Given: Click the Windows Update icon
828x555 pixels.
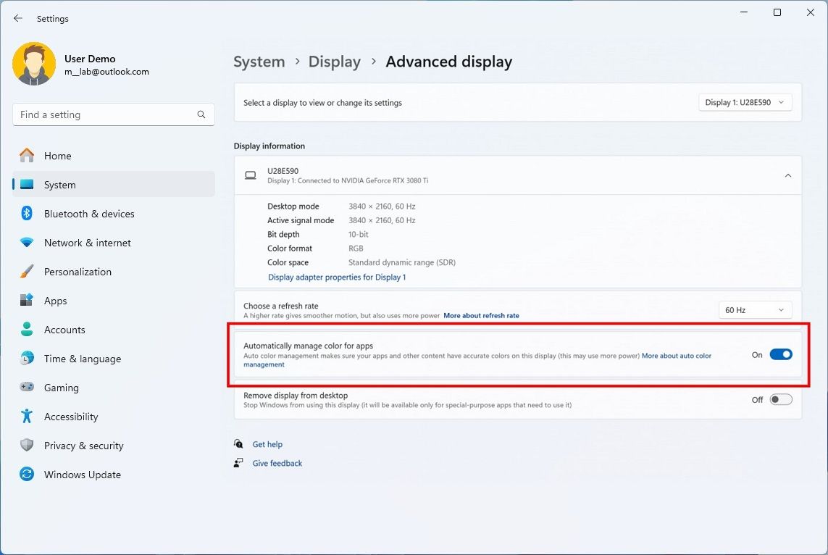Looking at the screenshot, I should pos(27,475).
